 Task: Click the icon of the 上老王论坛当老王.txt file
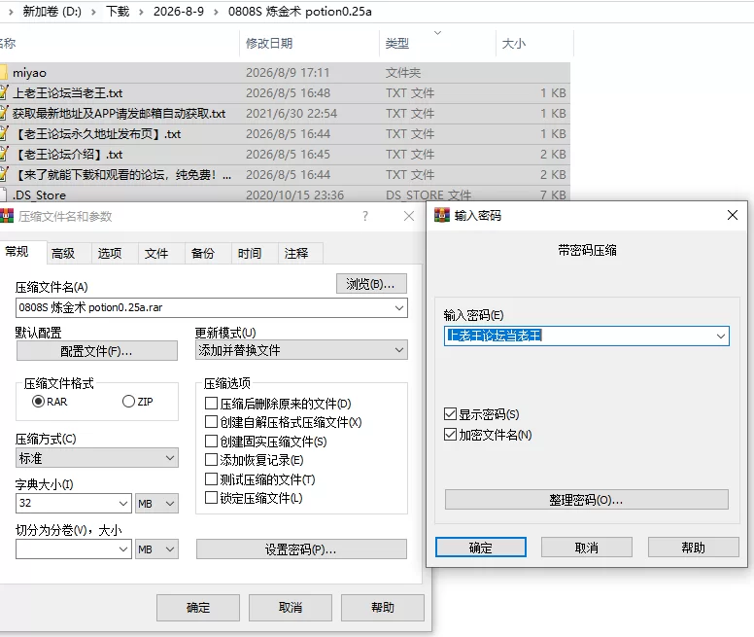coord(3,92)
